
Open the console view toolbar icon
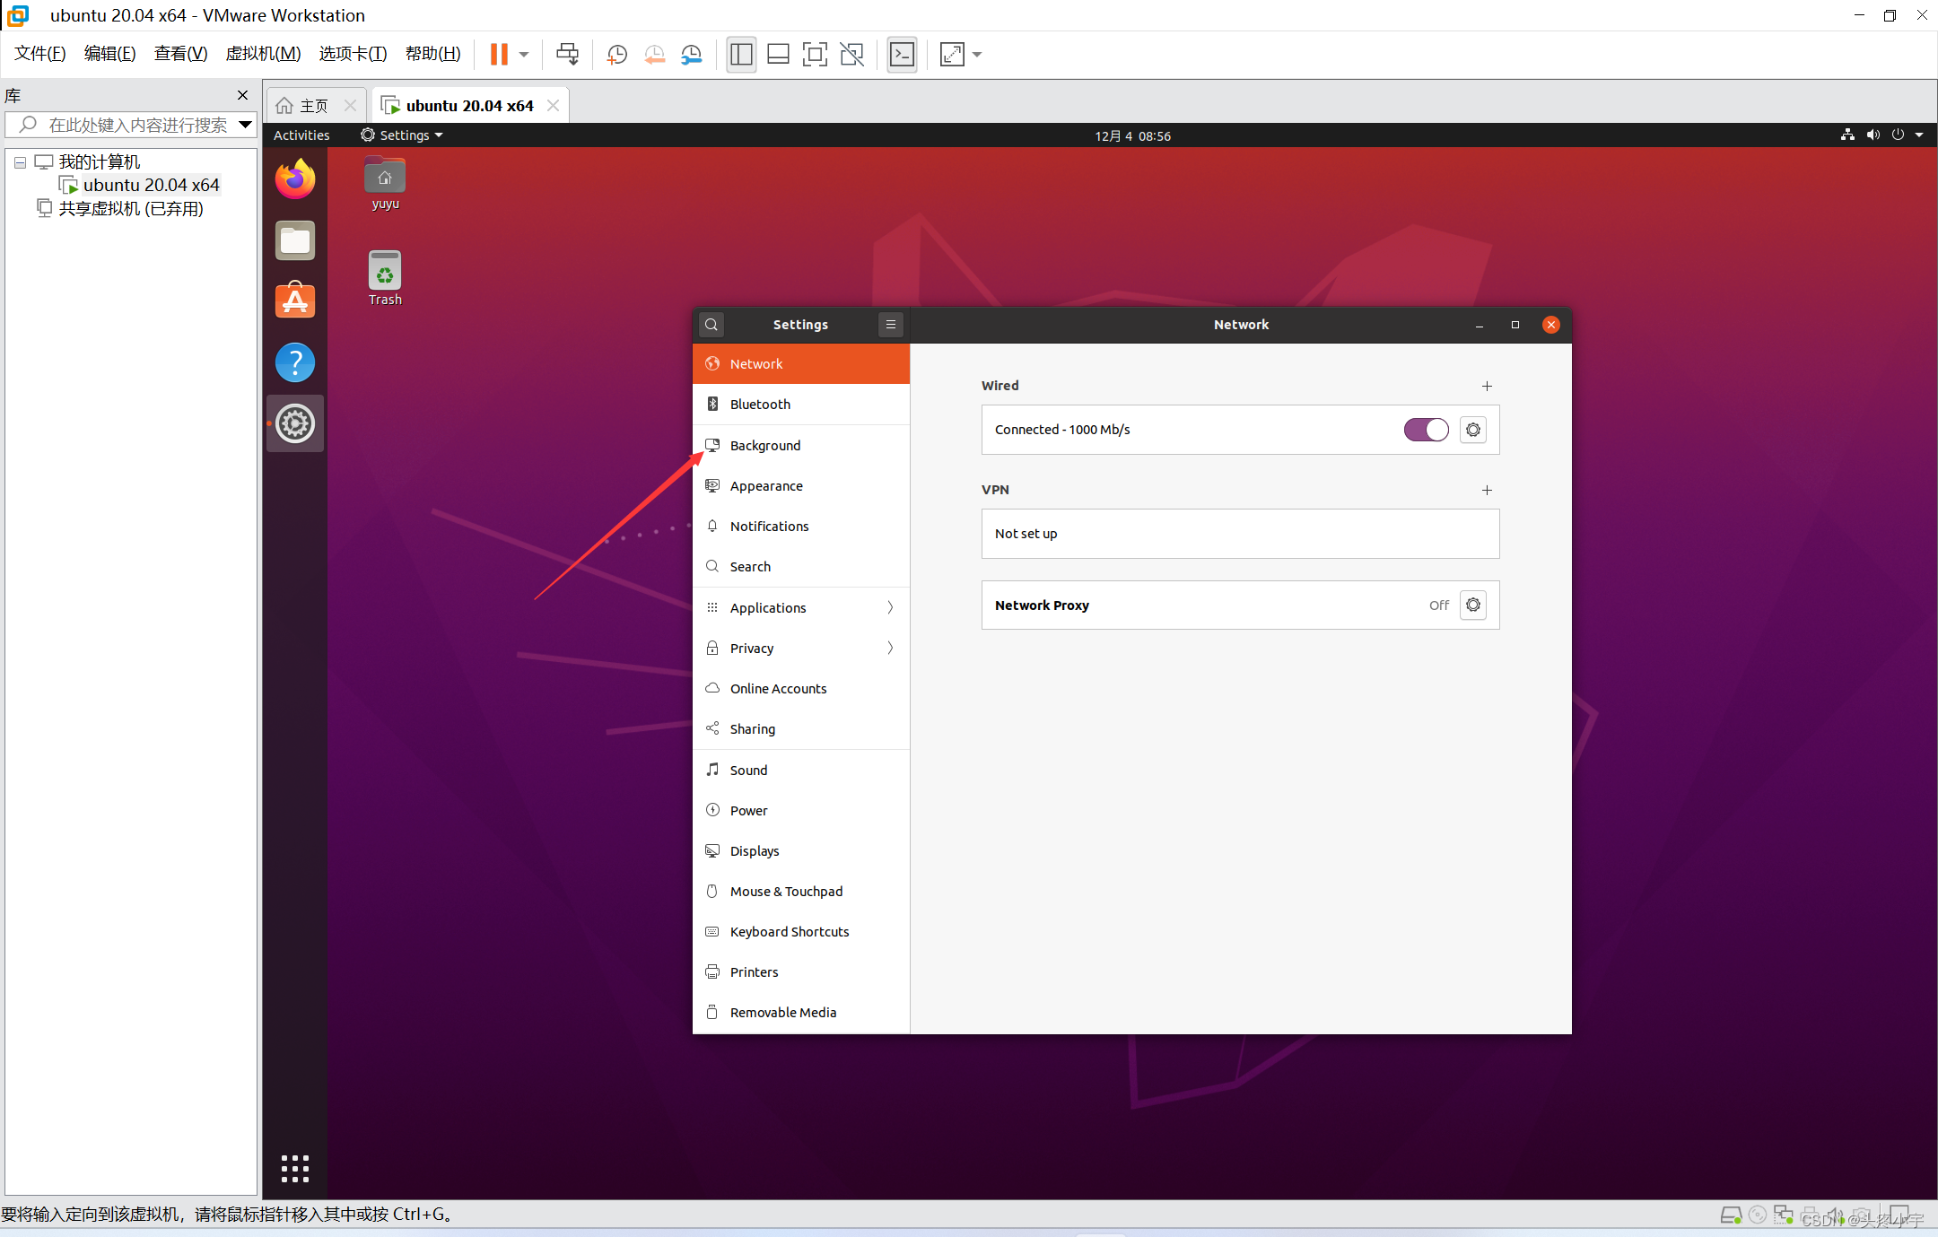(902, 55)
